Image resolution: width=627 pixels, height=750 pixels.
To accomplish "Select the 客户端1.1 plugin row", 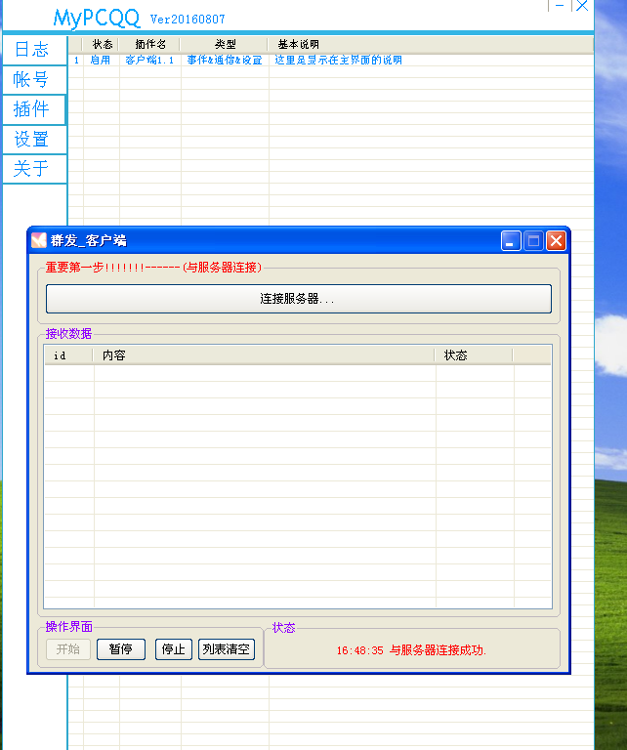I will point(148,61).
